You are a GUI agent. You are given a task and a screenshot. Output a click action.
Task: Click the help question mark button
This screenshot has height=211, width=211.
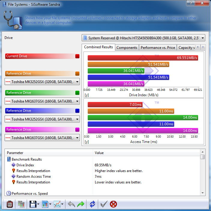pyautogui.click(x=191, y=3)
